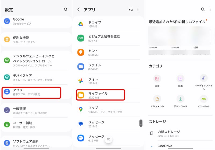Open the Google services settings icon
Image resolution: width=215 pixels, height=150 pixels.
7,21
